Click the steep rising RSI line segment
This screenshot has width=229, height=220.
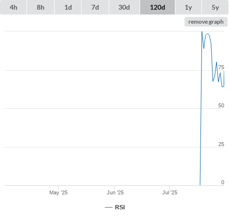tap(201, 108)
